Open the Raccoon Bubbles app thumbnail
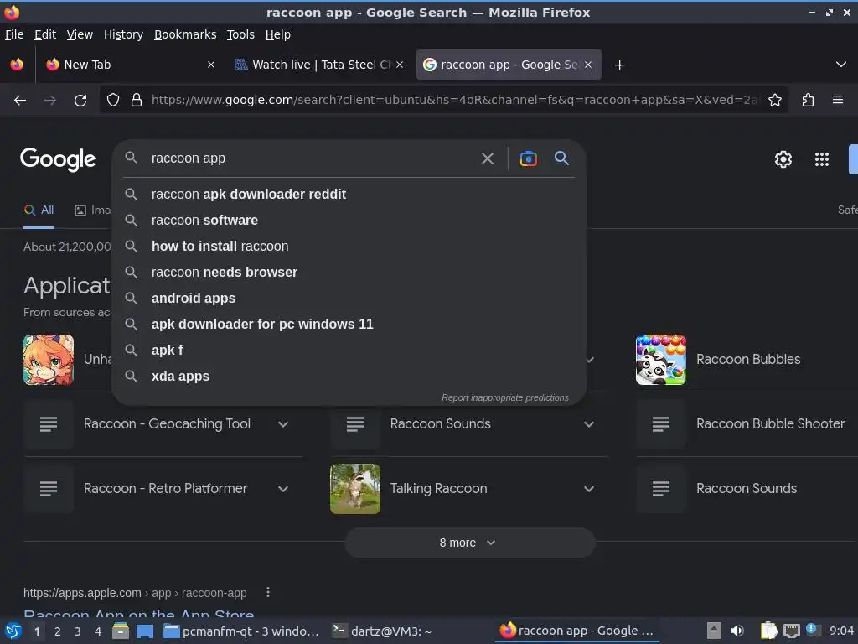This screenshot has width=858, height=644. 660,360
